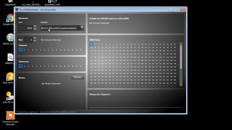Select DMX channel 24 cell
Screen dimensions: 232x130
click(175, 44)
